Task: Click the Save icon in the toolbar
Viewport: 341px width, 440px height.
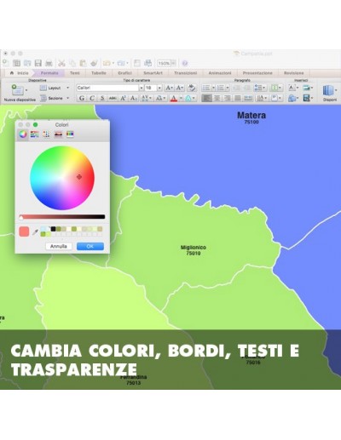Action: (38, 63)
